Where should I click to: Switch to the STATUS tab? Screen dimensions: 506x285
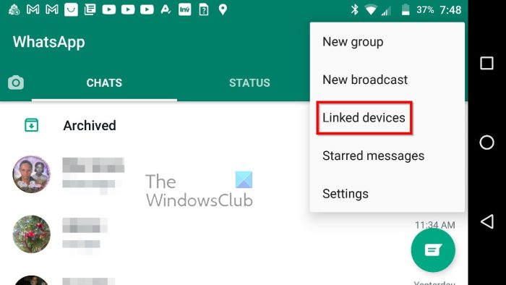point(249,83)
